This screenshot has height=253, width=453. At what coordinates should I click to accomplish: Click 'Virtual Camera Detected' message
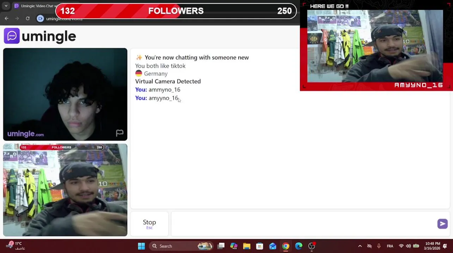point(168,81)
